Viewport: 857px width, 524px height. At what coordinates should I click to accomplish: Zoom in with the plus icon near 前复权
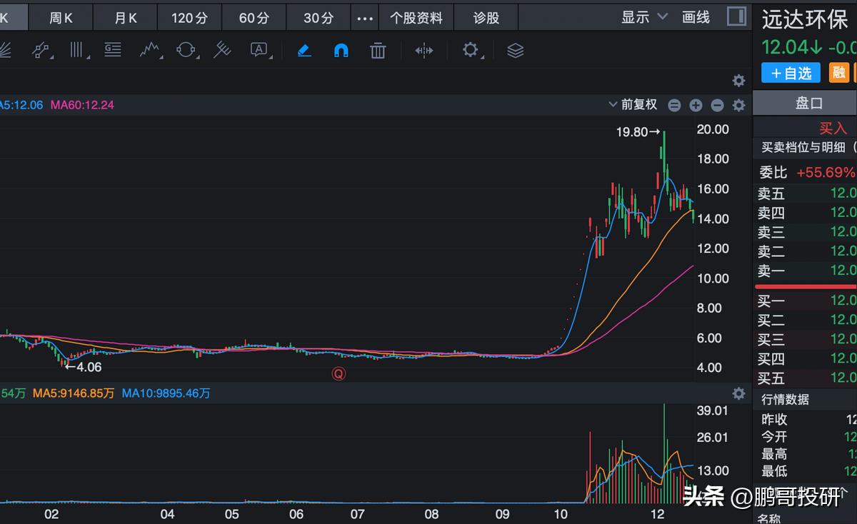coord(696,104)
